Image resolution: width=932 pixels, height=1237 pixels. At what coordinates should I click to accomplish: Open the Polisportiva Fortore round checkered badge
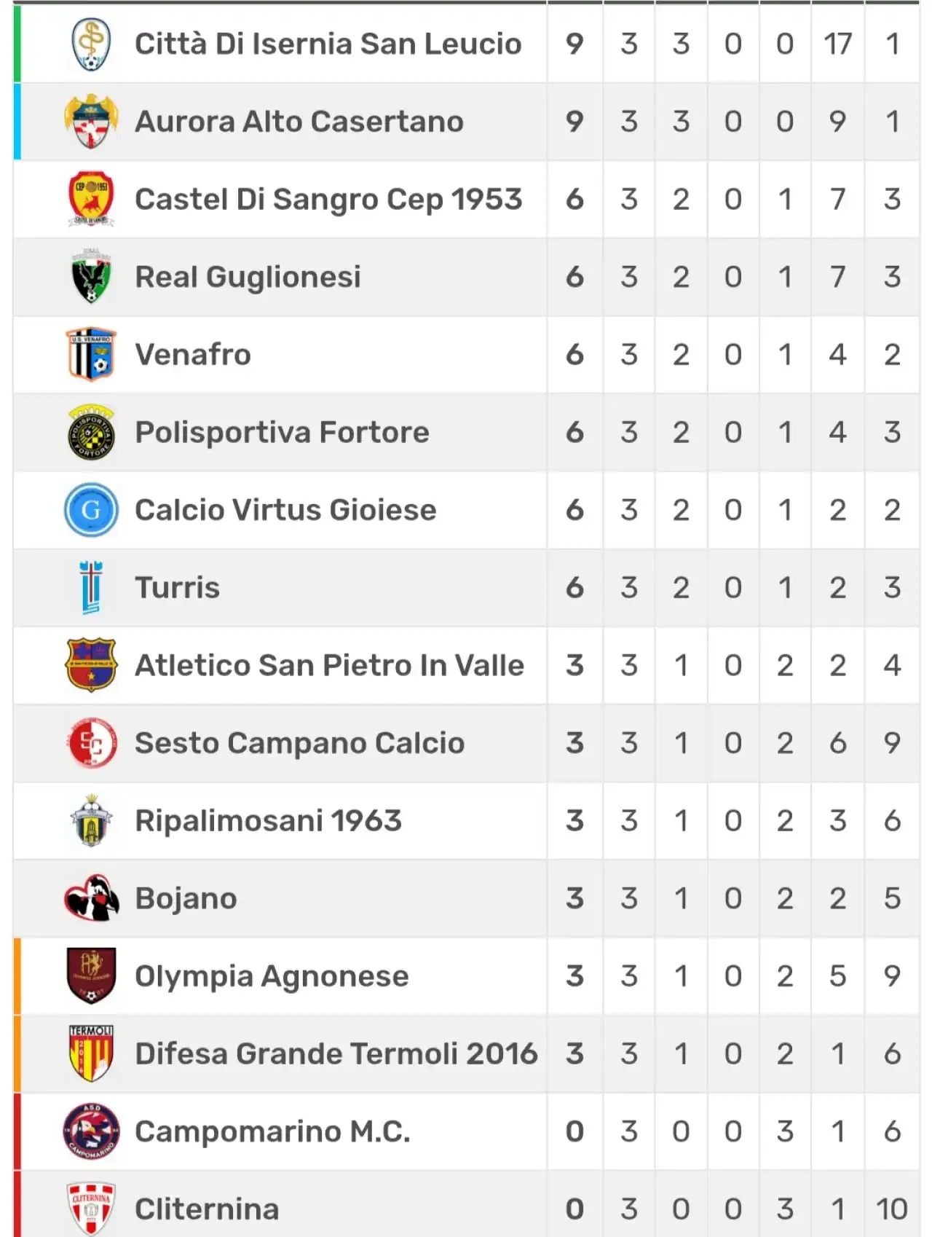tap(91, 432)
